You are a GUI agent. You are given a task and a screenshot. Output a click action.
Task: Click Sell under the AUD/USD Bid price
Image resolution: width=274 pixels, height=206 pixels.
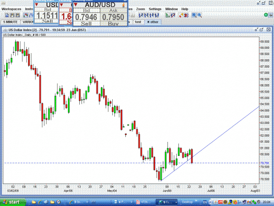coord(86,23)
